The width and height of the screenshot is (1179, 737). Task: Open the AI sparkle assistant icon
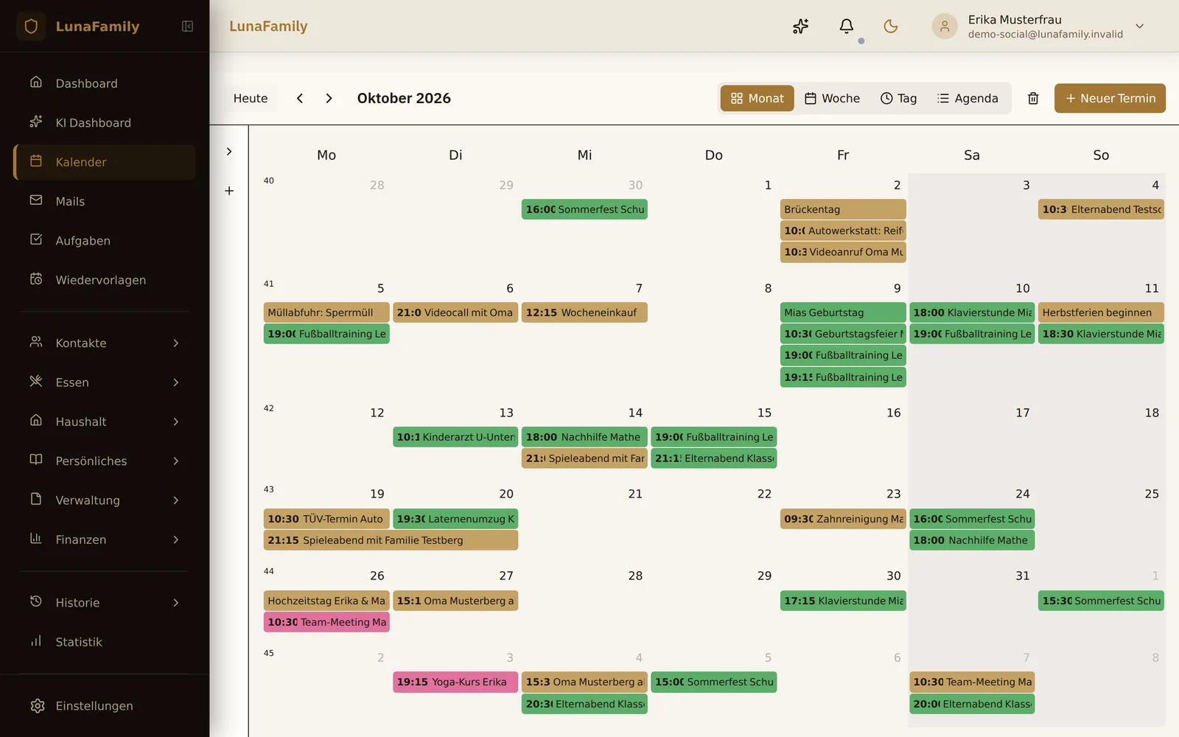pyautogui.click(x=801, y=27)
